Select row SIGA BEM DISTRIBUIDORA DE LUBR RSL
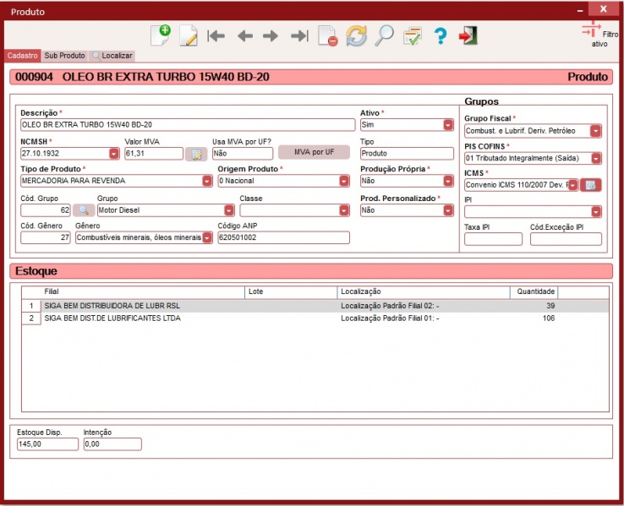The image size is (624, 506). pyautogui.click(x=315, y=306)
